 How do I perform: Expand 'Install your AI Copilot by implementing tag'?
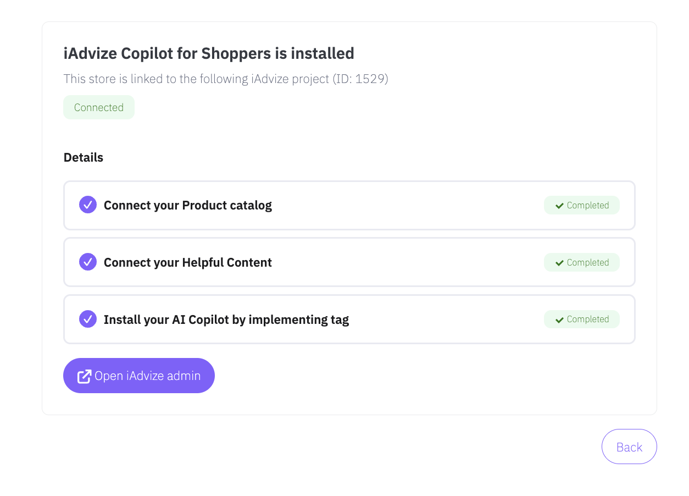pyautogui.click(x=226, y=319)
